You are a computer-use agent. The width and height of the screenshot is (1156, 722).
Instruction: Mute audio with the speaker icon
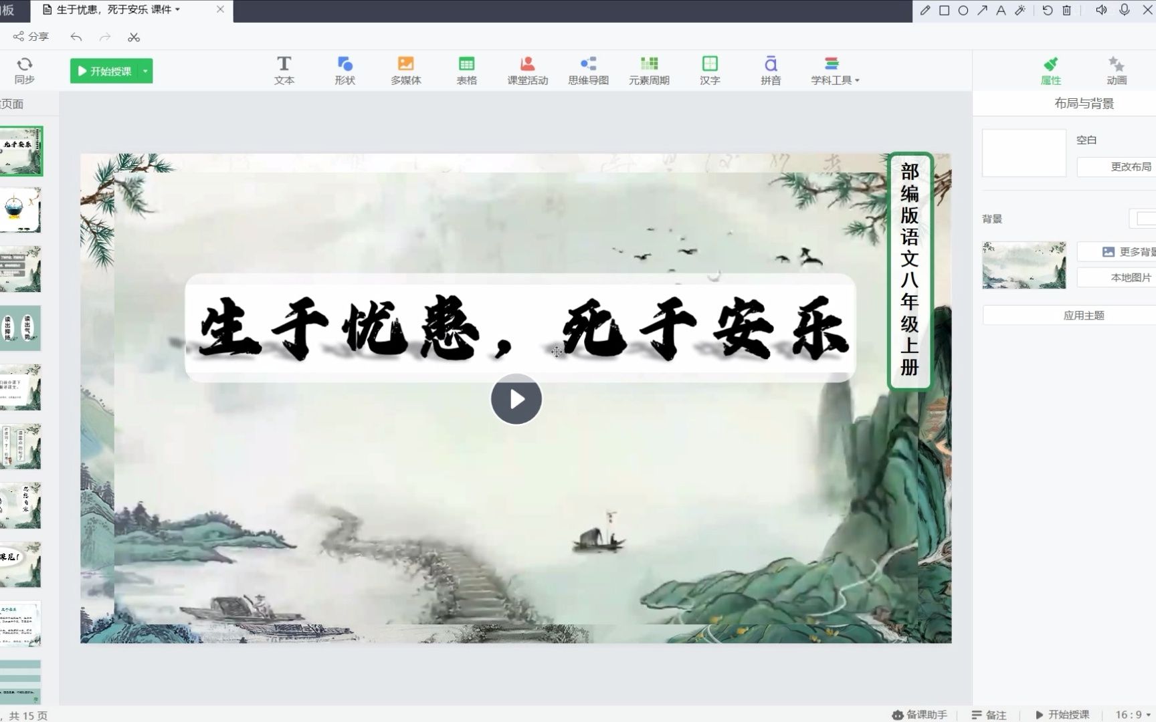pyautogui.click(x=1100, y=10)
